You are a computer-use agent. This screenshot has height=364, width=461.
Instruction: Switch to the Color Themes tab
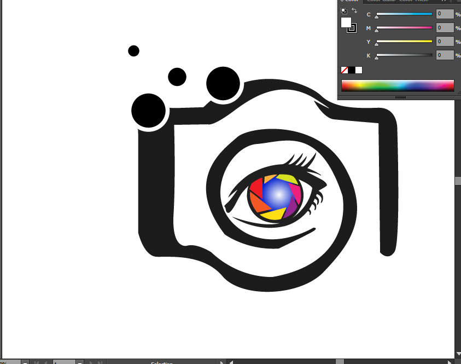[414, 1]
